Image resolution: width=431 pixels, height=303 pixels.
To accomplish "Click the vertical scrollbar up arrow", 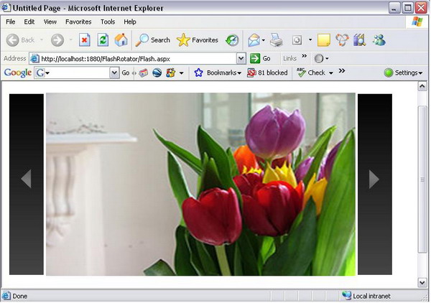I will [422, 87].
